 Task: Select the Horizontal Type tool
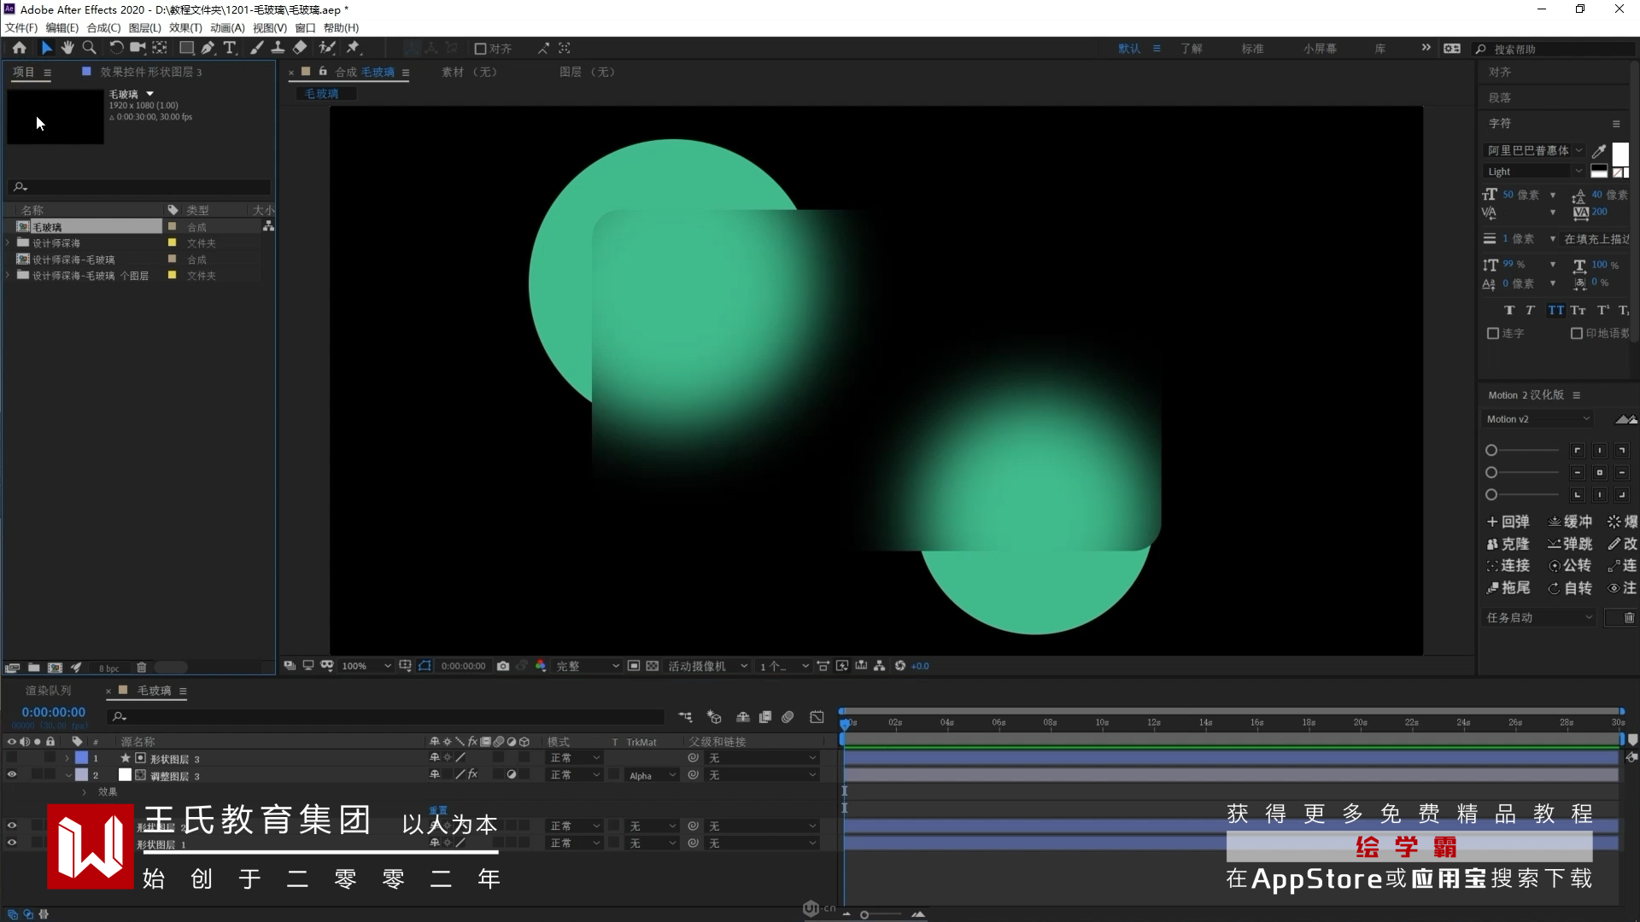[x=230, y=48]
